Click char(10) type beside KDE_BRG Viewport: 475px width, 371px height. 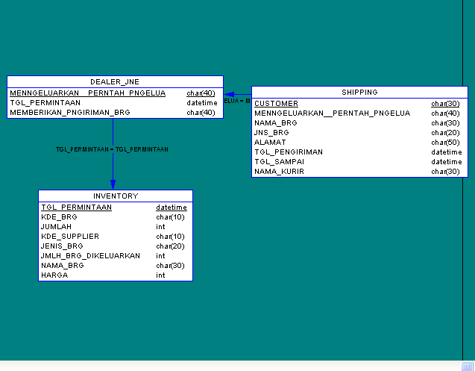(170, 217)
